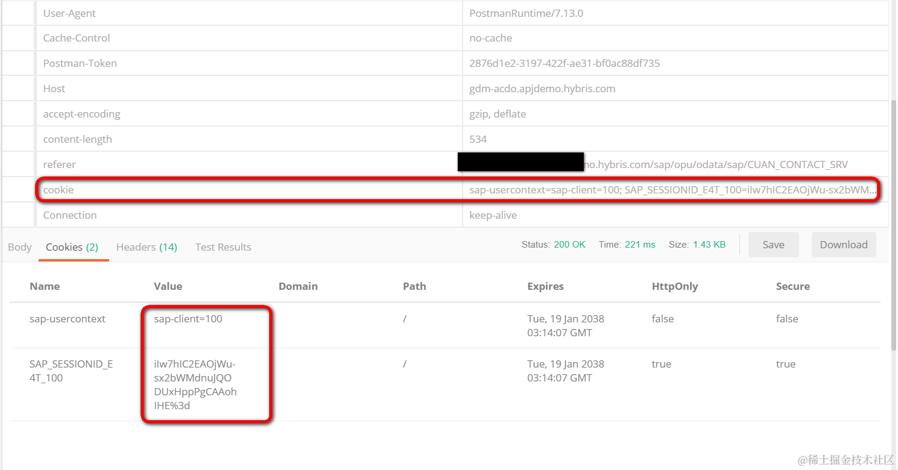Click the Path column header
The width and height of the screenshot is (898, 470).
(414, 286)
